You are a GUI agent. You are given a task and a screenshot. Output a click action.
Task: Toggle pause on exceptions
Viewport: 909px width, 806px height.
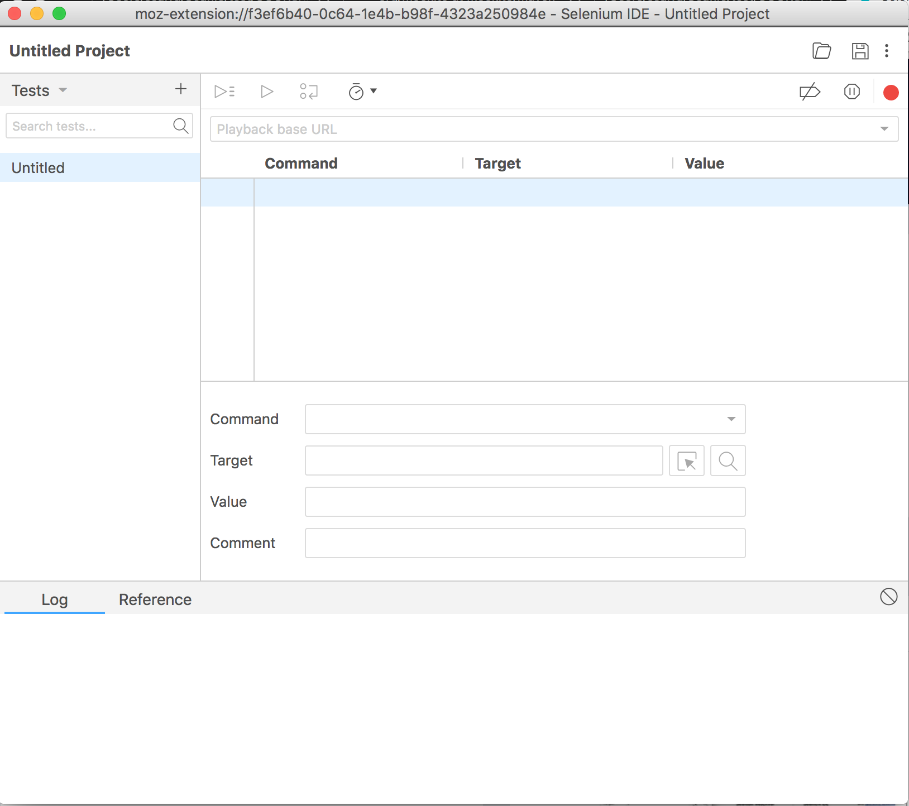pos(851,92)
